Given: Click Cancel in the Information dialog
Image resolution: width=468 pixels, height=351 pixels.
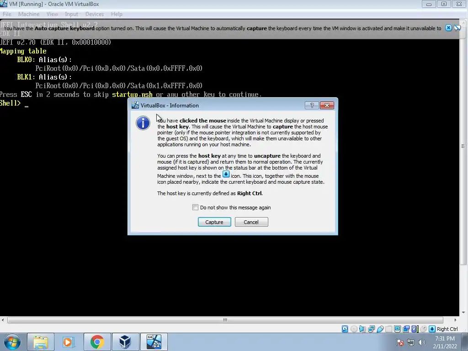Looking at the screenshot, I should [251, 222].
